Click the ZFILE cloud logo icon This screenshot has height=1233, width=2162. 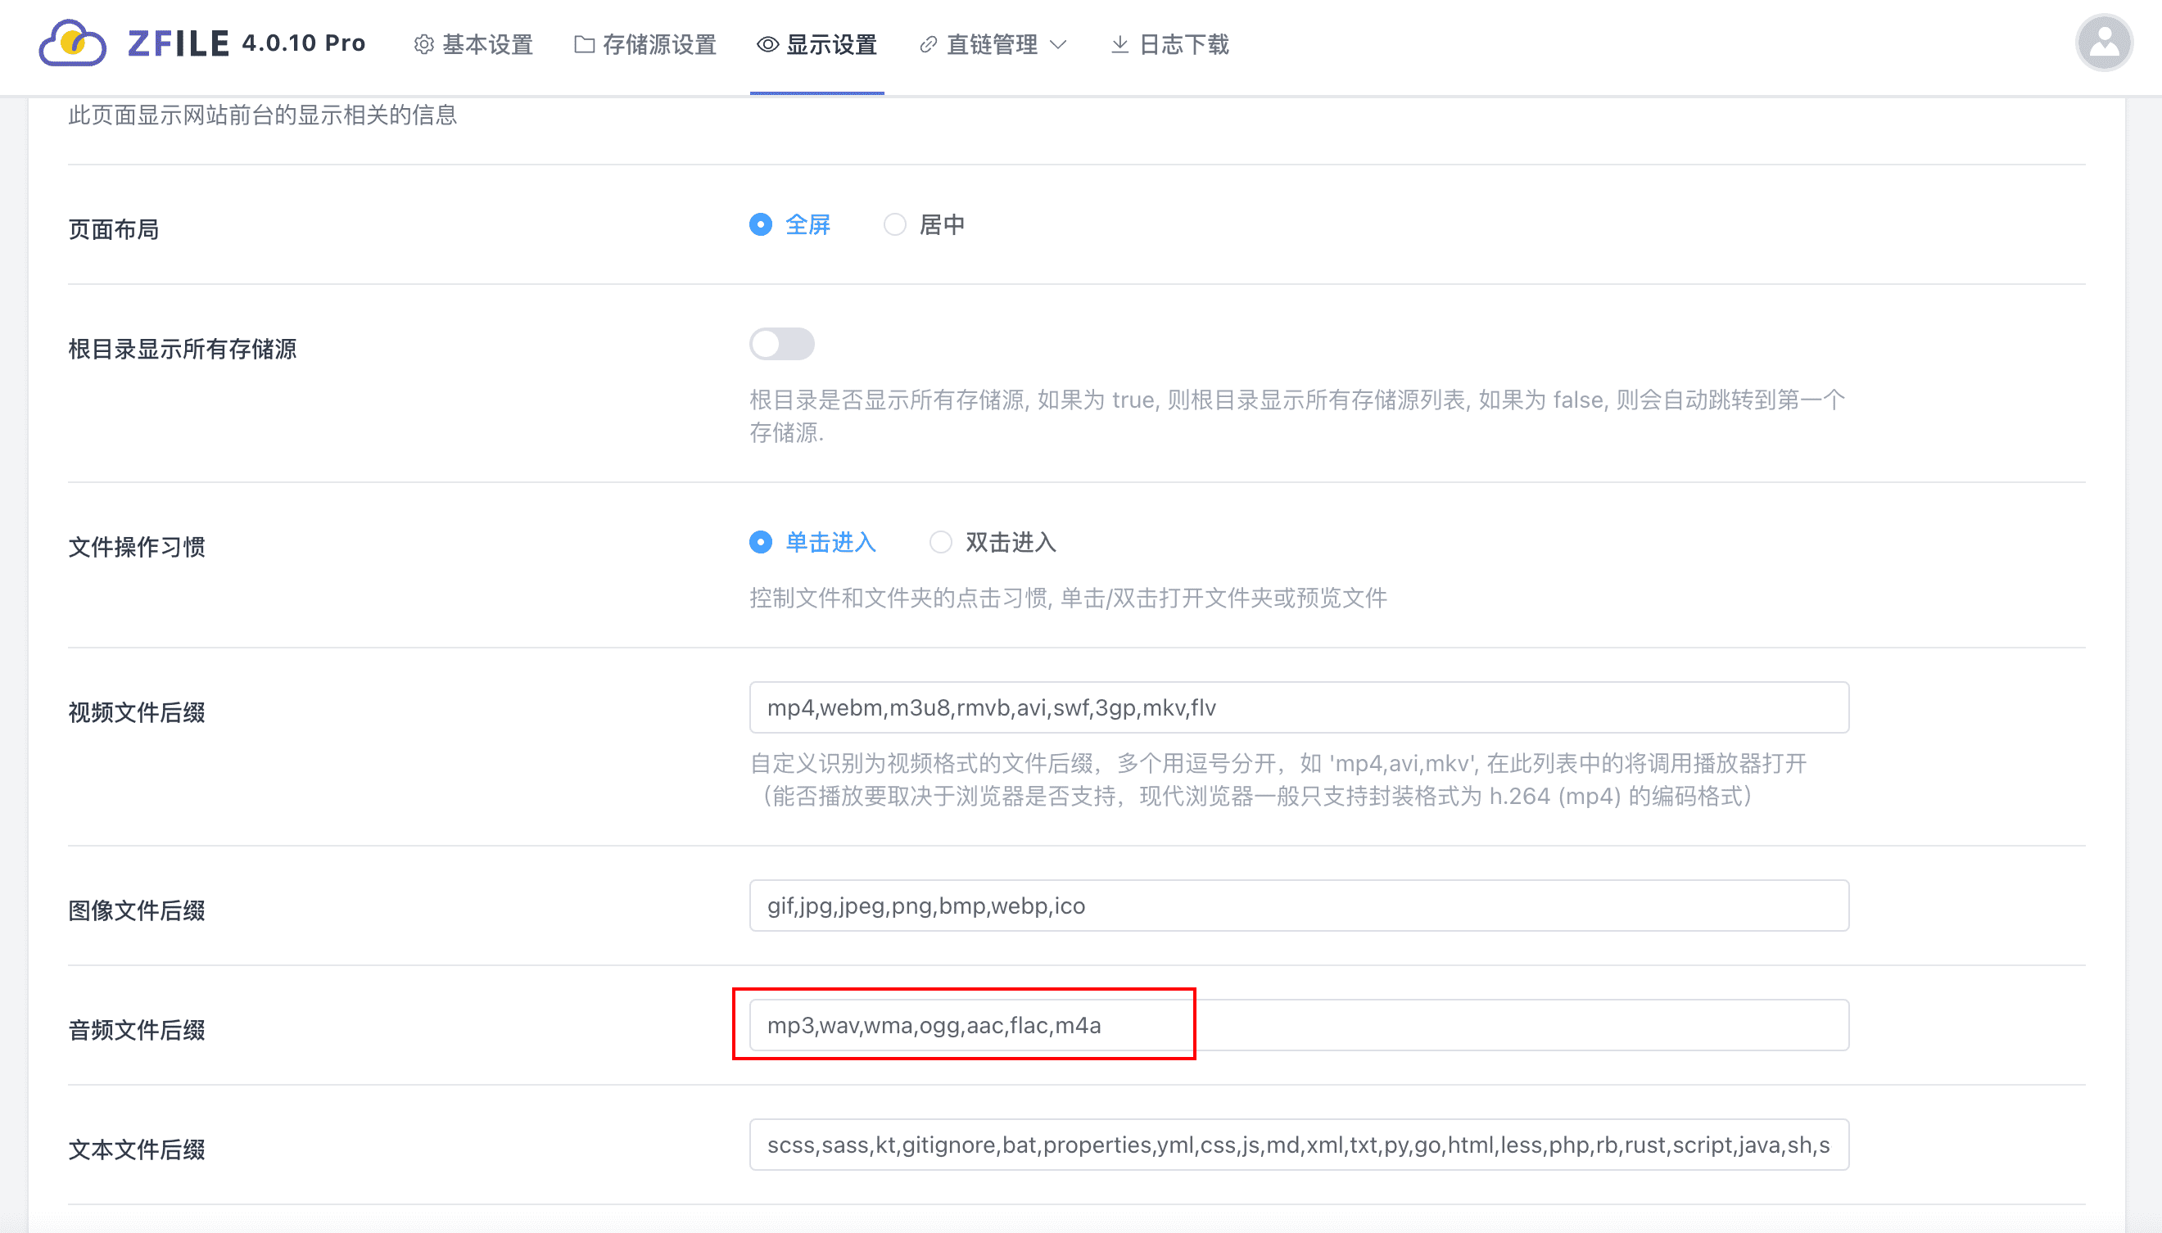point(73,43)
